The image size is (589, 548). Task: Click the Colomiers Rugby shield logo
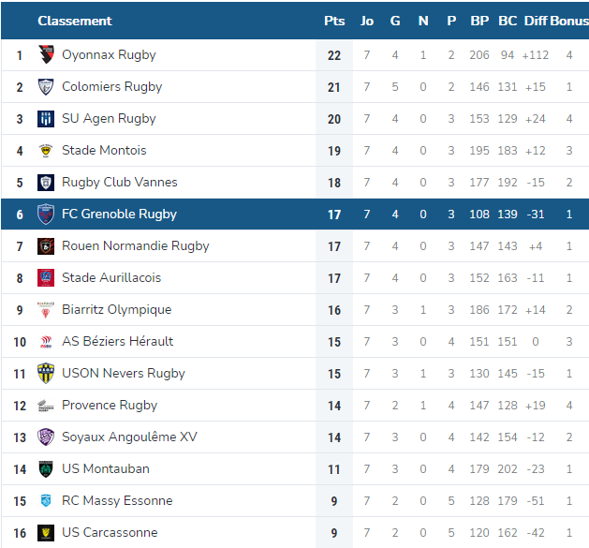point(46,87)
